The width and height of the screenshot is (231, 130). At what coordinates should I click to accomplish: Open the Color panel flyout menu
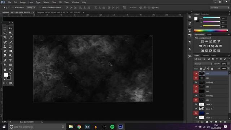click(x=229, y=14)
